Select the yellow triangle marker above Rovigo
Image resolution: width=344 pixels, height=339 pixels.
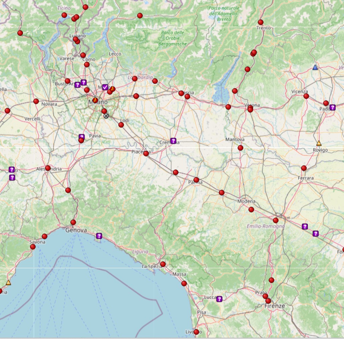click(x=319, y=143)
